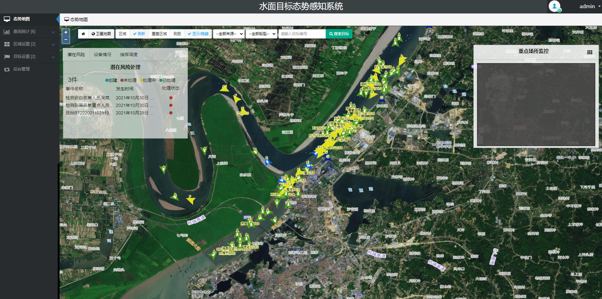Toggle the 刷新 refresh checkbox button
The width and height of the screenshot is (602, 299).
139,34
